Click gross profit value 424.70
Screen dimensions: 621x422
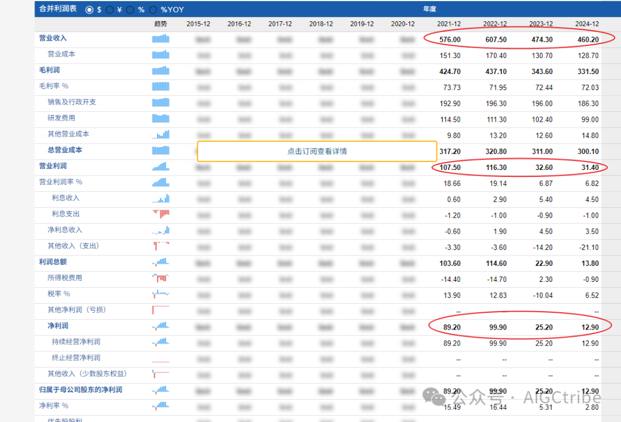pos(450,72)
